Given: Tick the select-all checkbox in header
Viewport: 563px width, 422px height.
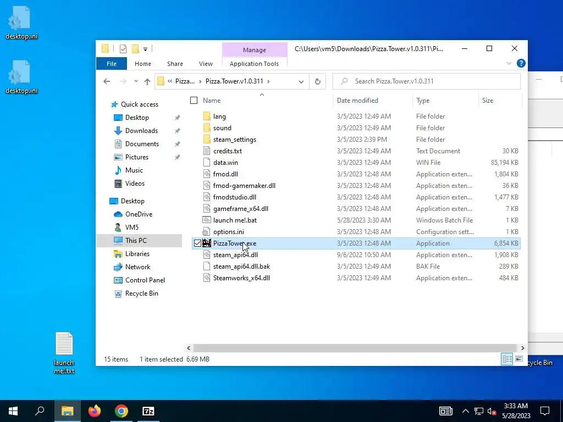Looking at the screenshot, I should pyautogui.click(x=194, y=101).
